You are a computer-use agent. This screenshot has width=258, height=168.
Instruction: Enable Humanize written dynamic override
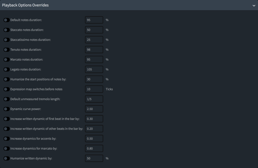6,158
